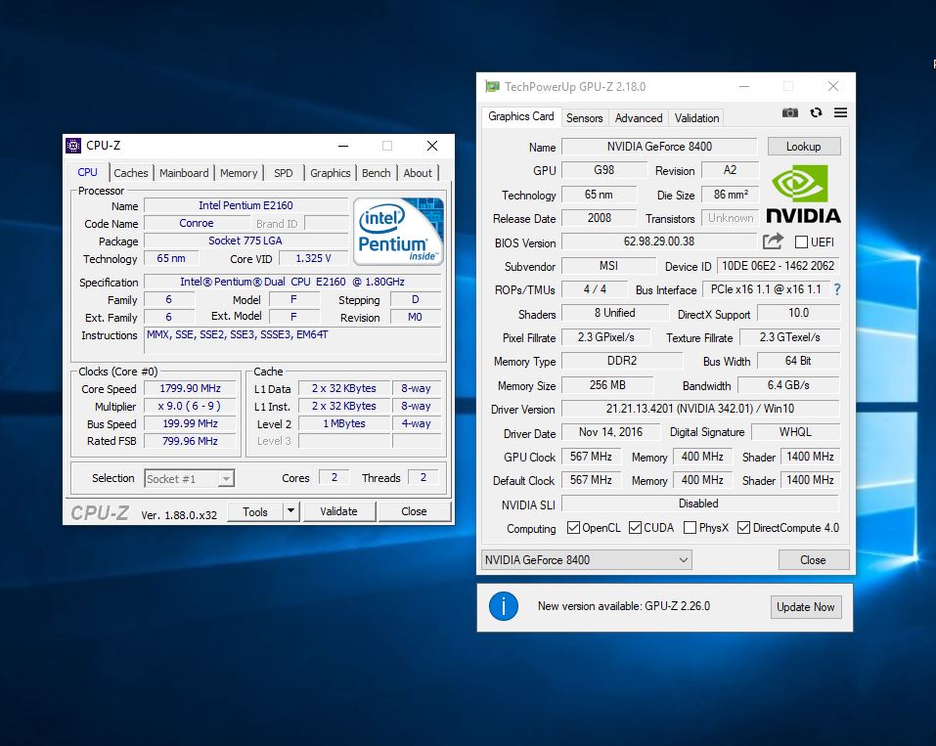Click the Digital Signature value WHQL
The image size is (936, 746).
coord(795,432)
